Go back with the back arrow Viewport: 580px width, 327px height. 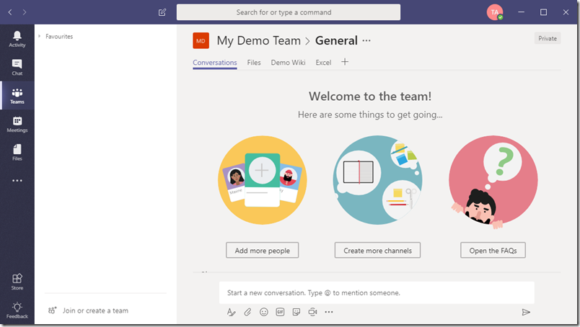(x=10, y=12)
